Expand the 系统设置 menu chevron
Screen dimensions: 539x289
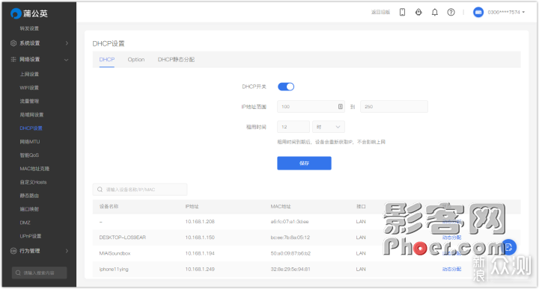67,43
